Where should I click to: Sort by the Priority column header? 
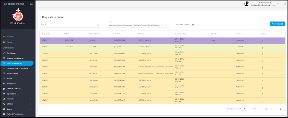click(214, 34)
